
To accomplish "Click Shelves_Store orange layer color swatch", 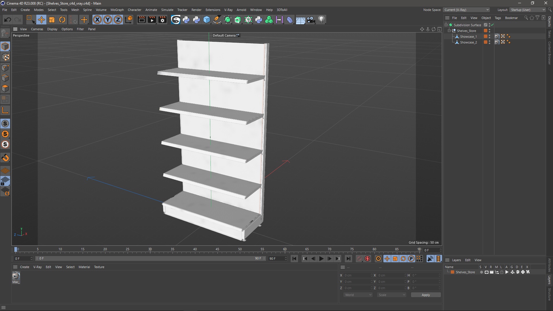I will tap(486, 31).
